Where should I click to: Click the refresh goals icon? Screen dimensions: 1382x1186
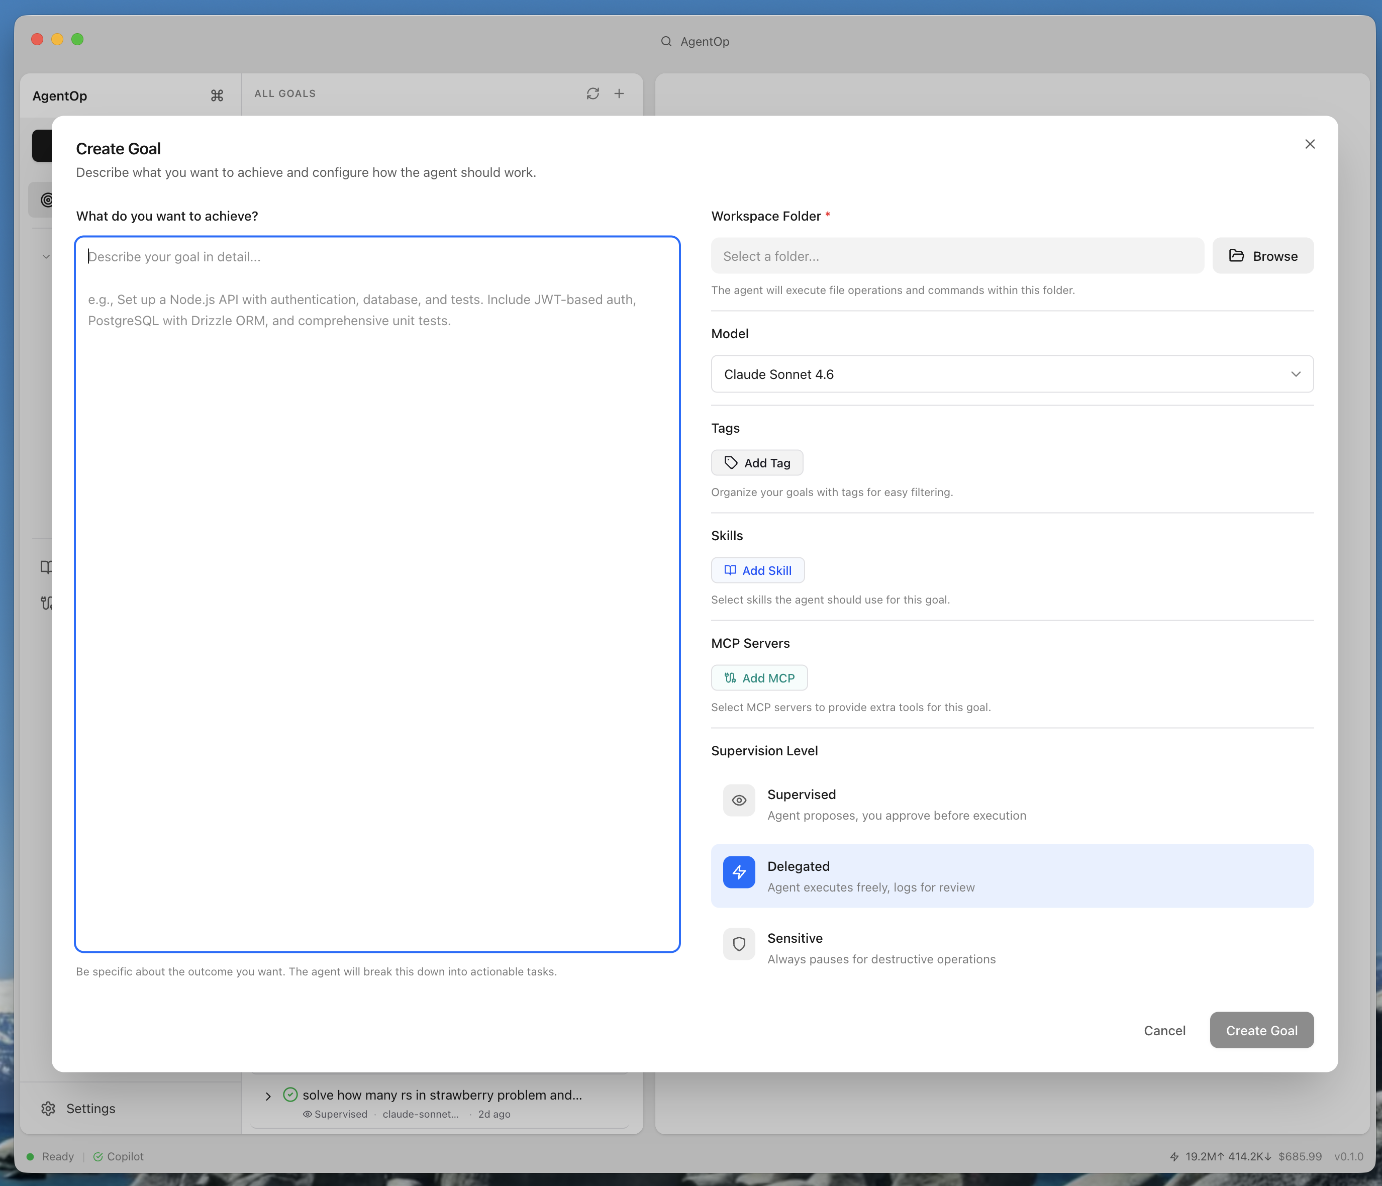(x=593, y=93)
